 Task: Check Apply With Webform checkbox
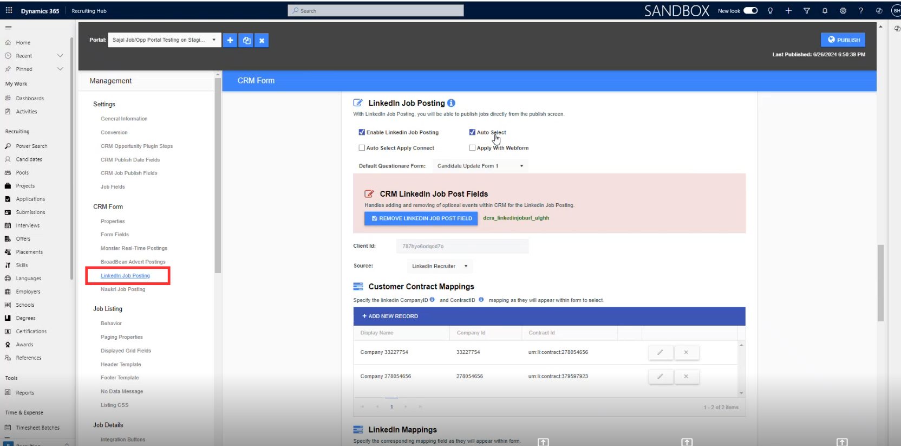tap(472, 148)
